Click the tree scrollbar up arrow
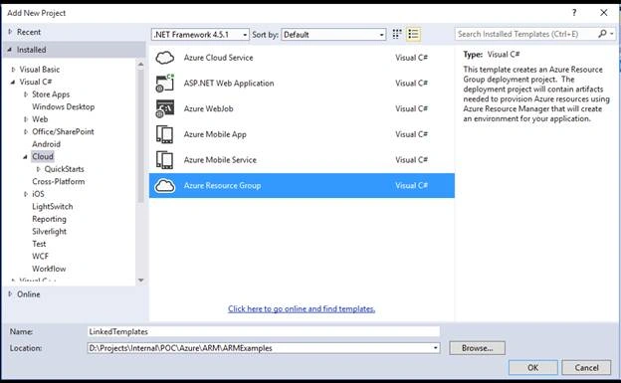The width and height of the screenshot is (621, 383). tap(140, 64)
